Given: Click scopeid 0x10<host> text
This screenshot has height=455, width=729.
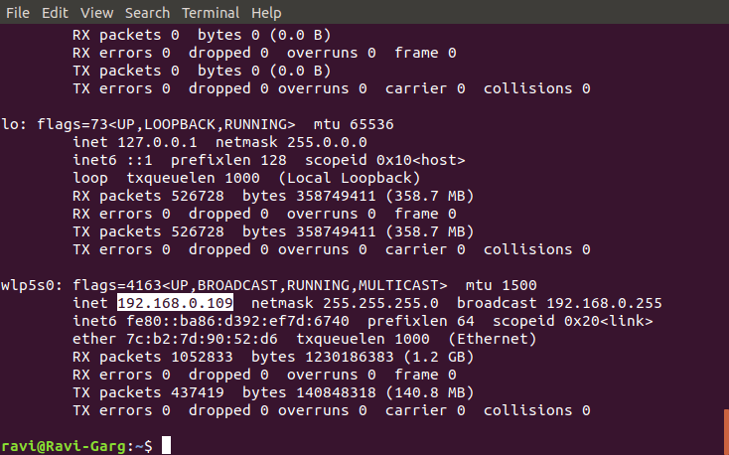Looking at the screenshot, I should point(385,160).
